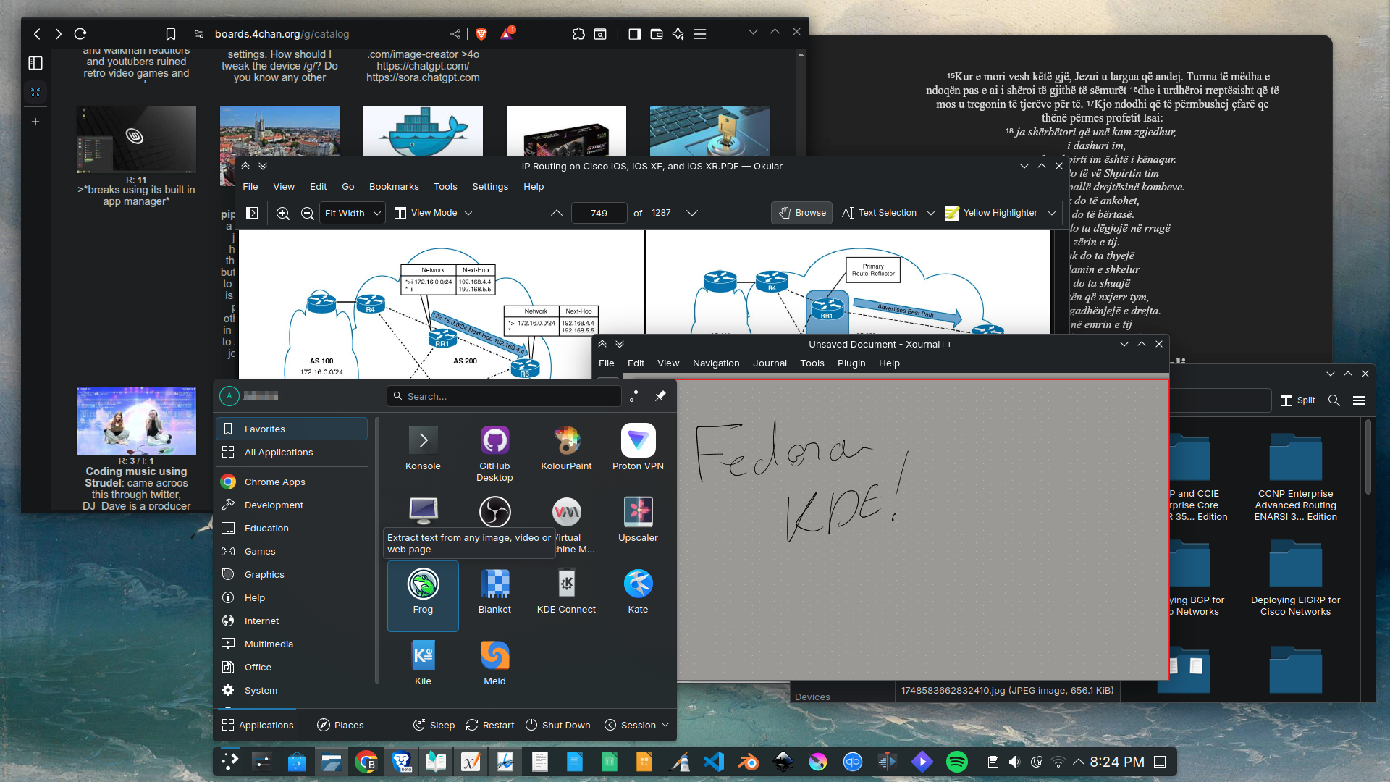Screen dimensions: 1390x782
Task: Open Xournal++ Journal menu
Action: pos(770,363)
